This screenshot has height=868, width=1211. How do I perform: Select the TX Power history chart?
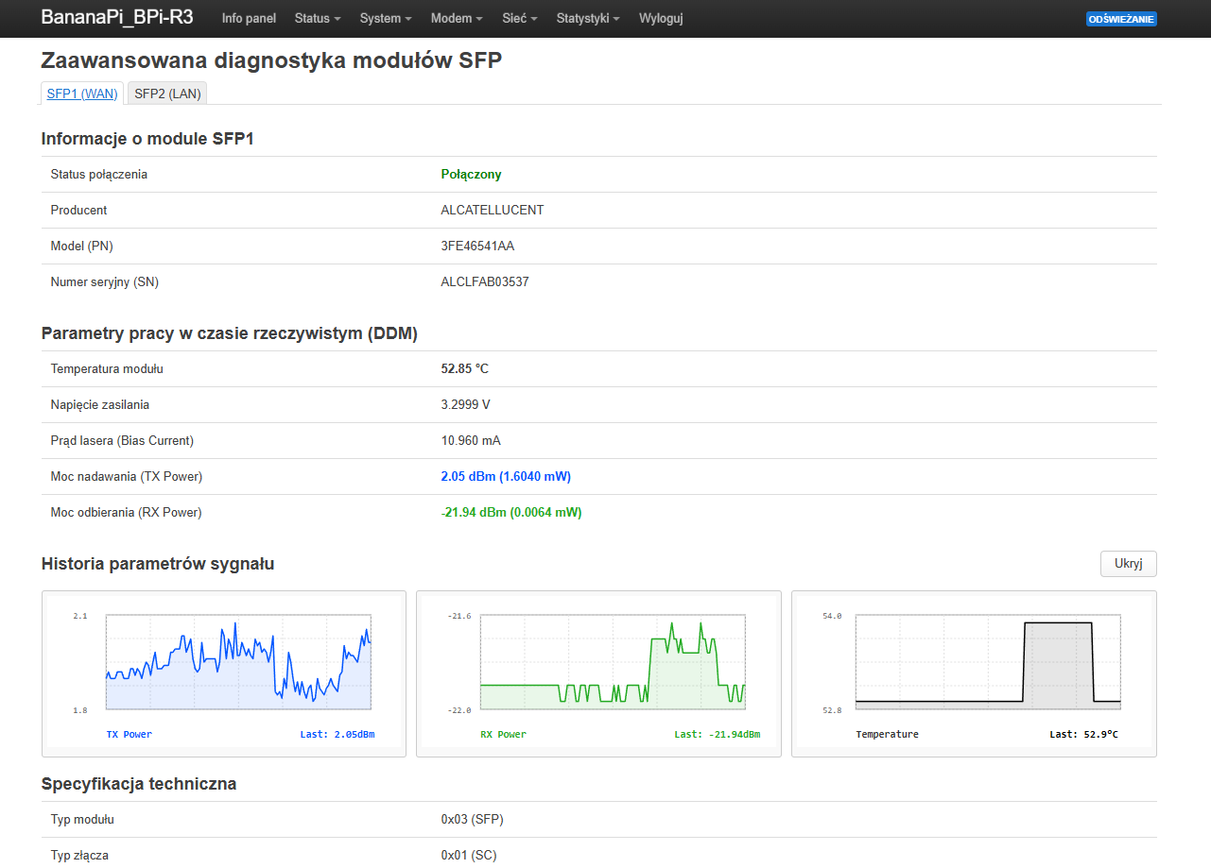tap(224, 673)
